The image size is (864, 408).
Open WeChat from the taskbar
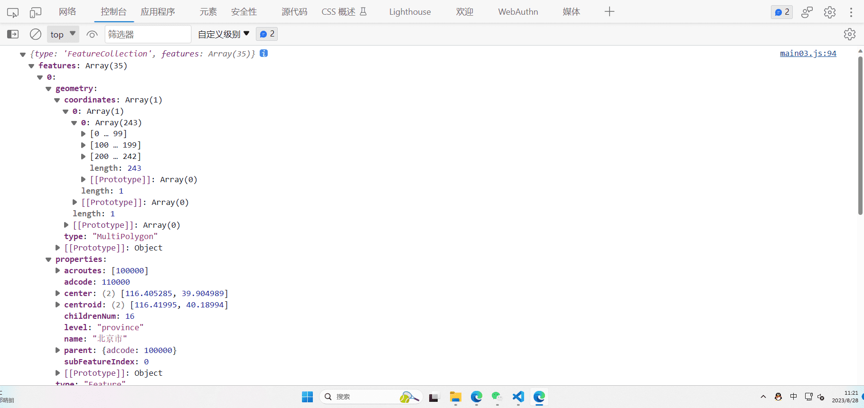(x=497, y=397)
